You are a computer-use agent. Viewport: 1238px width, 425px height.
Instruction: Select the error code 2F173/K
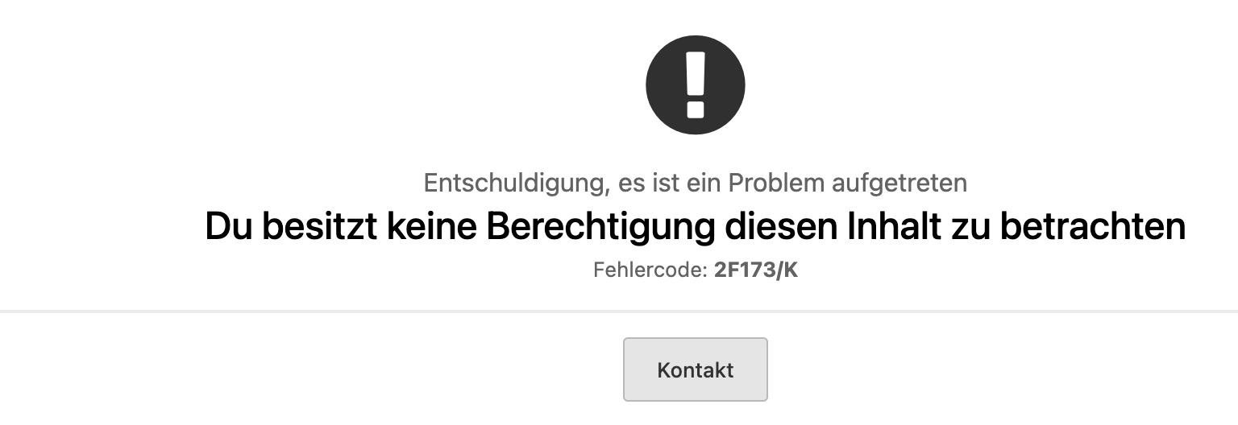point(756,270)
